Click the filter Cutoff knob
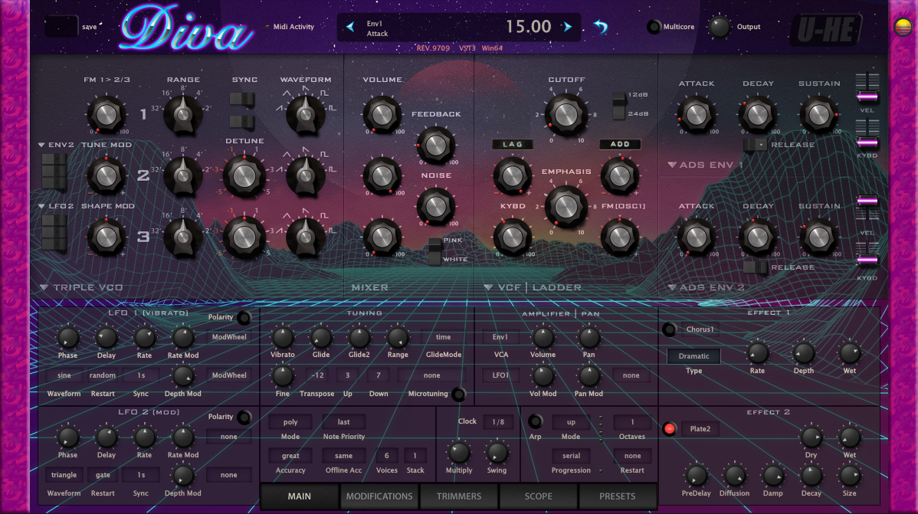918x514 pixels. click(566, 115)
